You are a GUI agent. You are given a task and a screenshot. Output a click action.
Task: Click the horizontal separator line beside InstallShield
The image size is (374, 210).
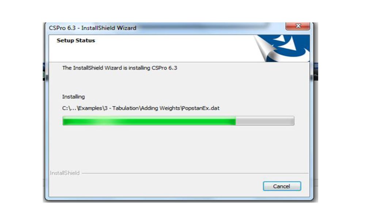[x=195, y=173]
